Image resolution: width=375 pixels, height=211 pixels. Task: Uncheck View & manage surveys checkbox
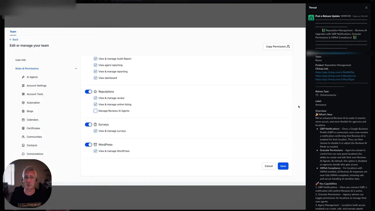click(x=95, y=131)
